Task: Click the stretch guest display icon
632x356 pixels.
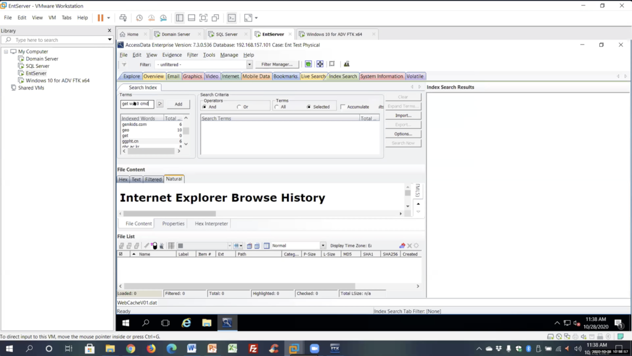Action: (x=248, y=18)
